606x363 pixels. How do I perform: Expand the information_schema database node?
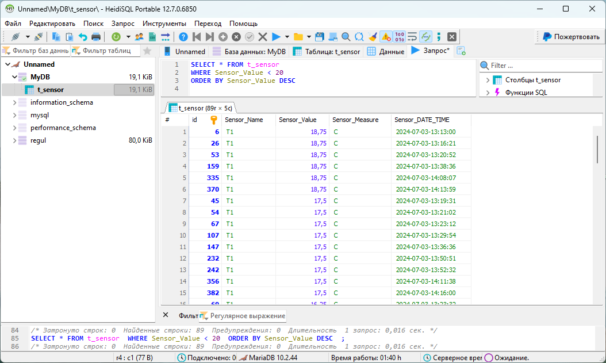(x=15, y=102)
